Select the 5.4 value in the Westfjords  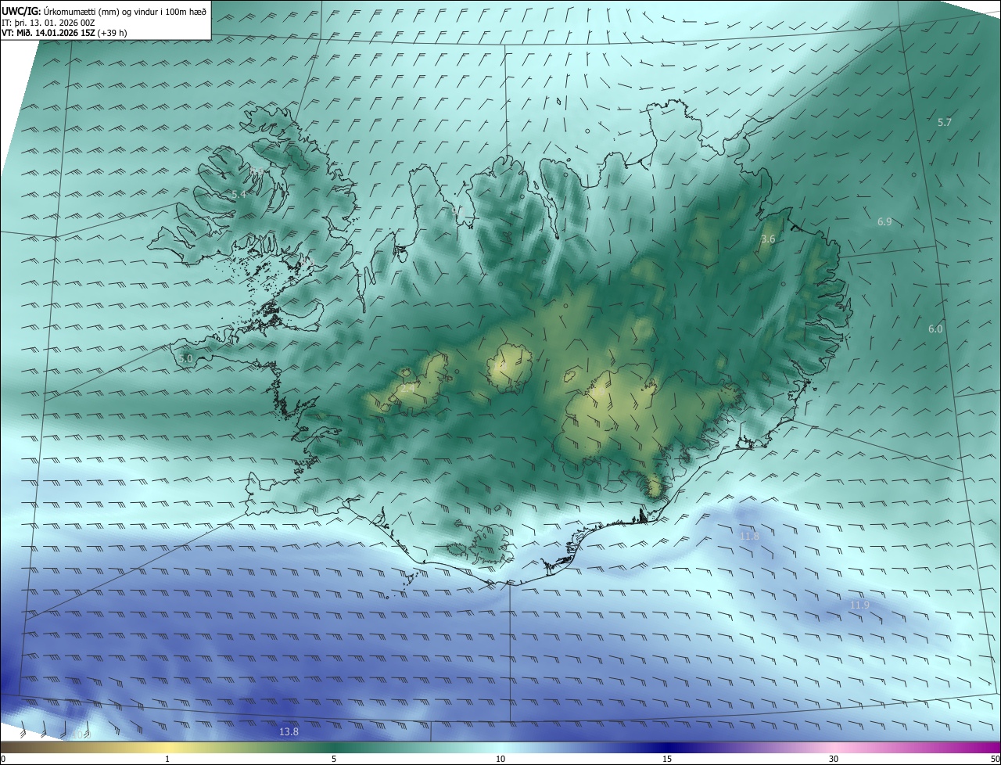239,194
